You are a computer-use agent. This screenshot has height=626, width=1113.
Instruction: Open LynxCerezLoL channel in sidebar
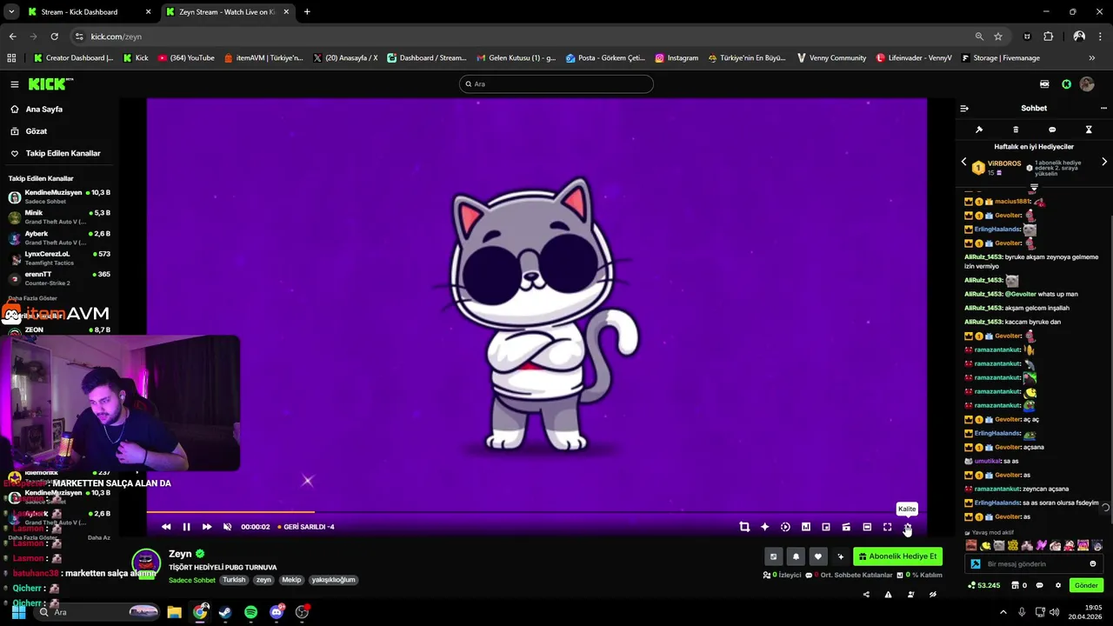tap(59, 258)
